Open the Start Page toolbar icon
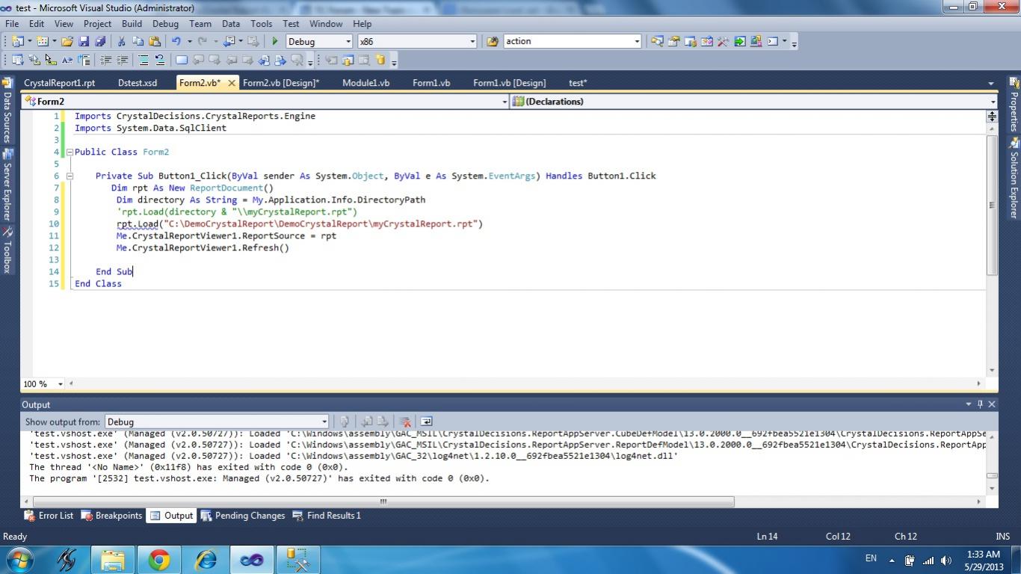Screen dimensions: 1021x574 click(x=739, y=41)
